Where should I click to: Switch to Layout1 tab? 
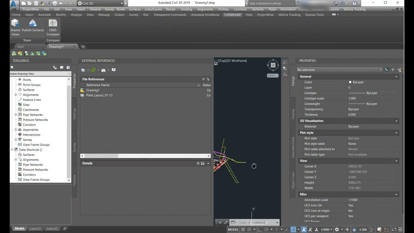click(36, 228)
